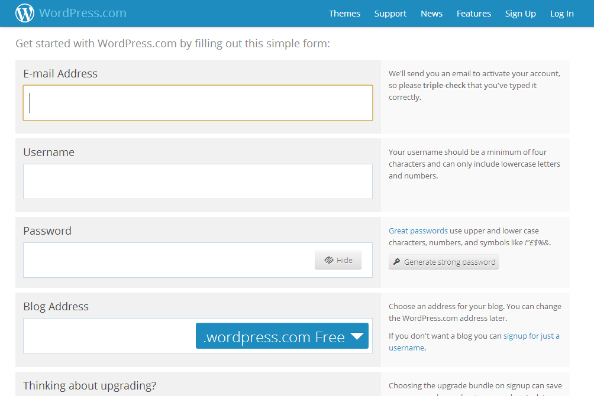Click the 'Get started with WordPress.com' heading text

173,44
